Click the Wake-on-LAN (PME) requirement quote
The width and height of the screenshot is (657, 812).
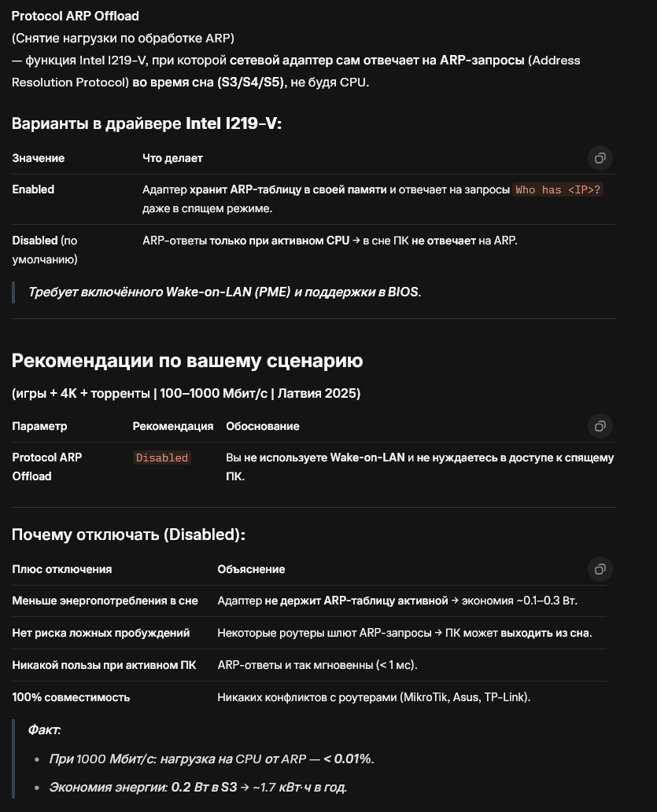tap(225, 292)
